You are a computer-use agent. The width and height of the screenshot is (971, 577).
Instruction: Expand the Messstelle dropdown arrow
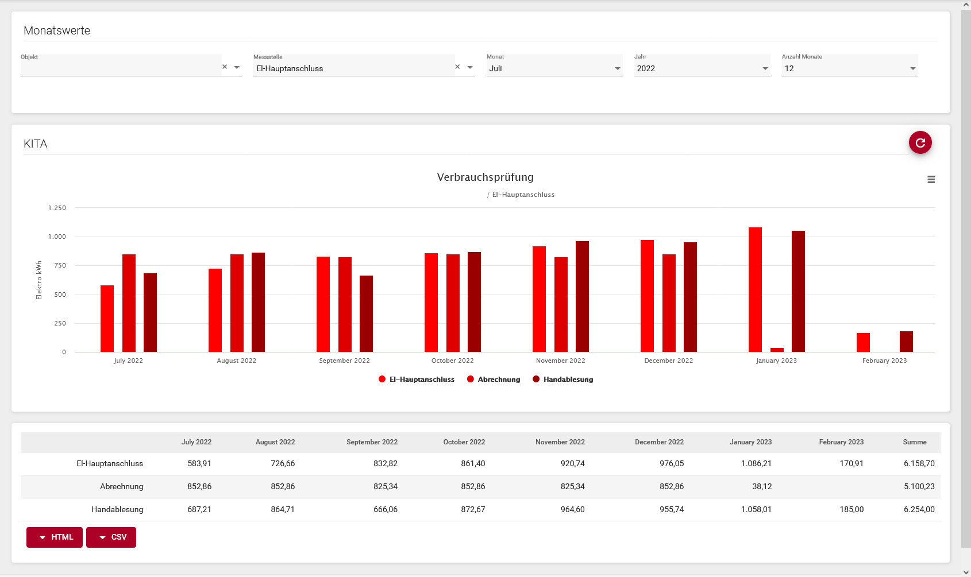tap(470, 68)
